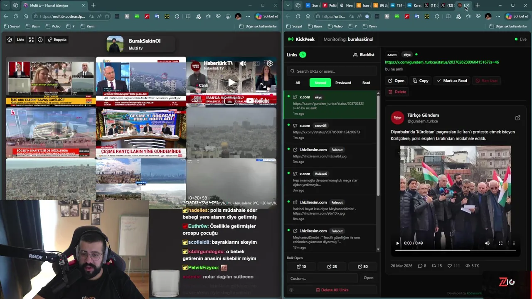The image size is (532, 299).
Task: Click the Ban User button
Action: point(486,81)
